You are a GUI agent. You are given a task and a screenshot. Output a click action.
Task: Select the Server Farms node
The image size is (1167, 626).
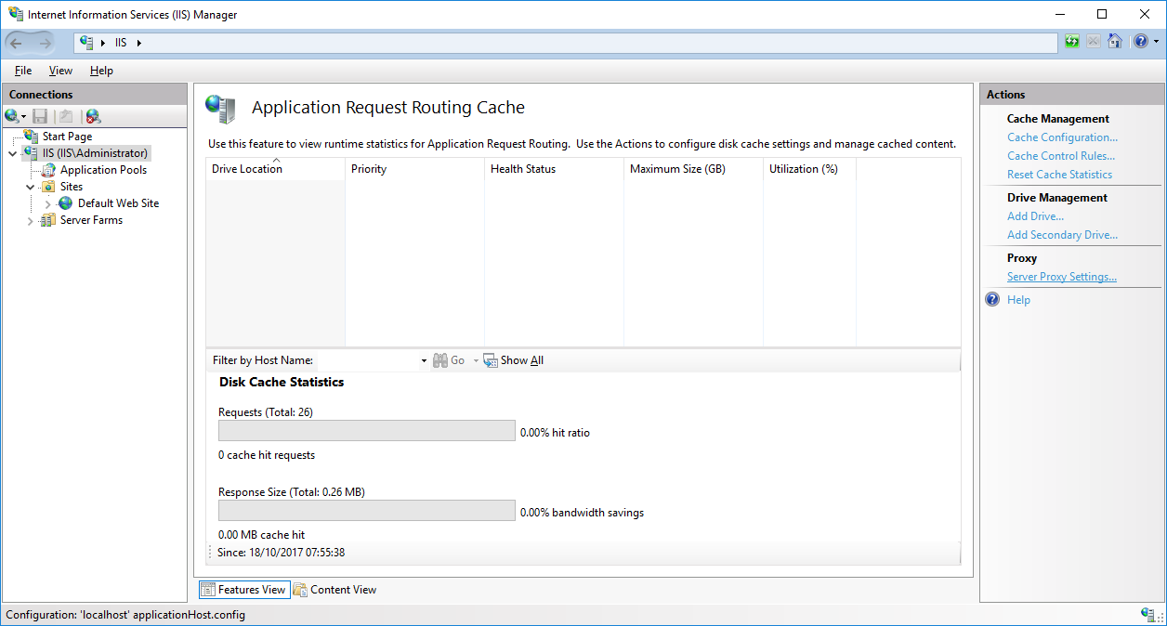tap(91, 220)
